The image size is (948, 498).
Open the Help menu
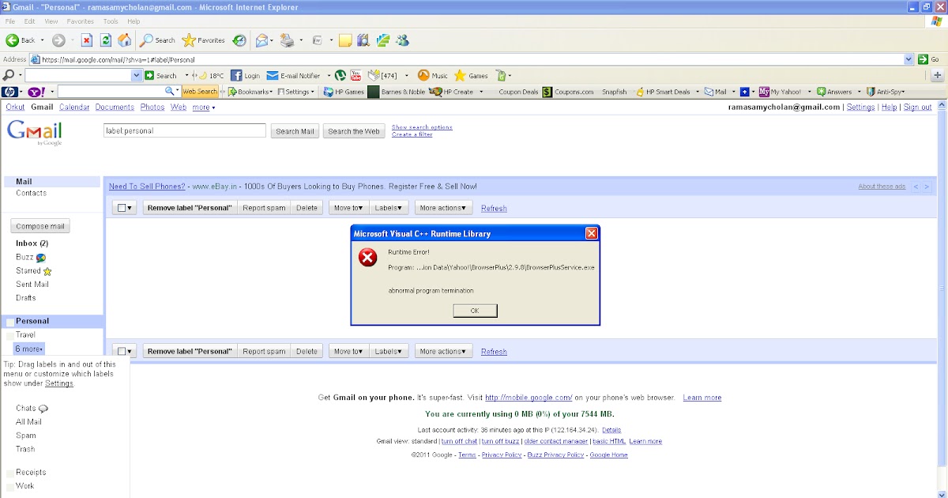coord(134,21)
